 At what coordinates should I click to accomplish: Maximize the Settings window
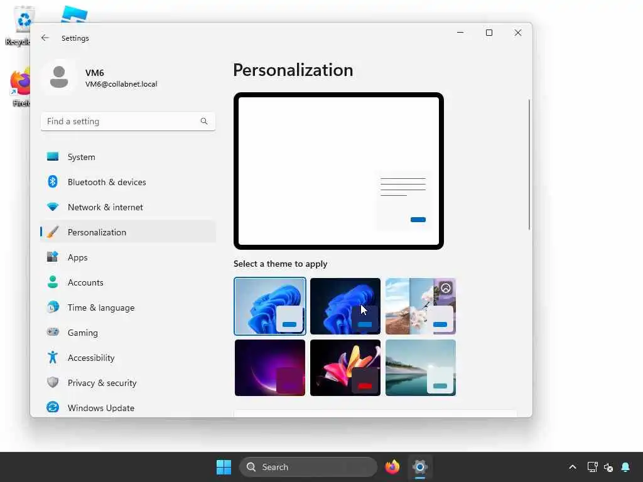(x=489, y=33)
